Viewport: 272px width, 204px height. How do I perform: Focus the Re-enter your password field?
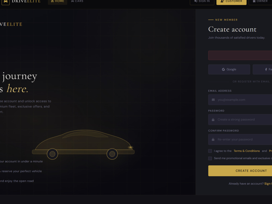(x=240, y=140)
